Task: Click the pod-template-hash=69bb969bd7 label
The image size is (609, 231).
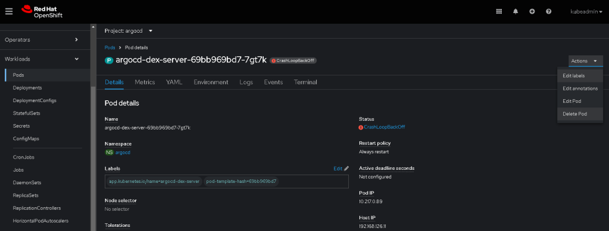Action: (x=241, y=181)
